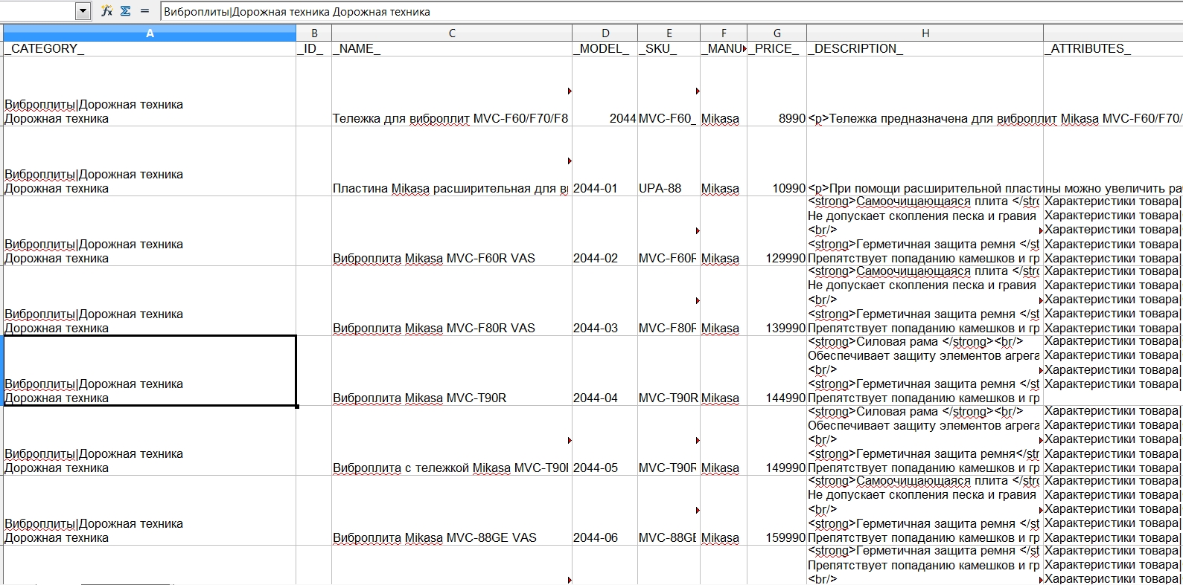1183x585 pixels.
Task: Select the name cell 'Виброплита Mikasa MVC-F80R VAS'
Action: [x=452, y=300]
